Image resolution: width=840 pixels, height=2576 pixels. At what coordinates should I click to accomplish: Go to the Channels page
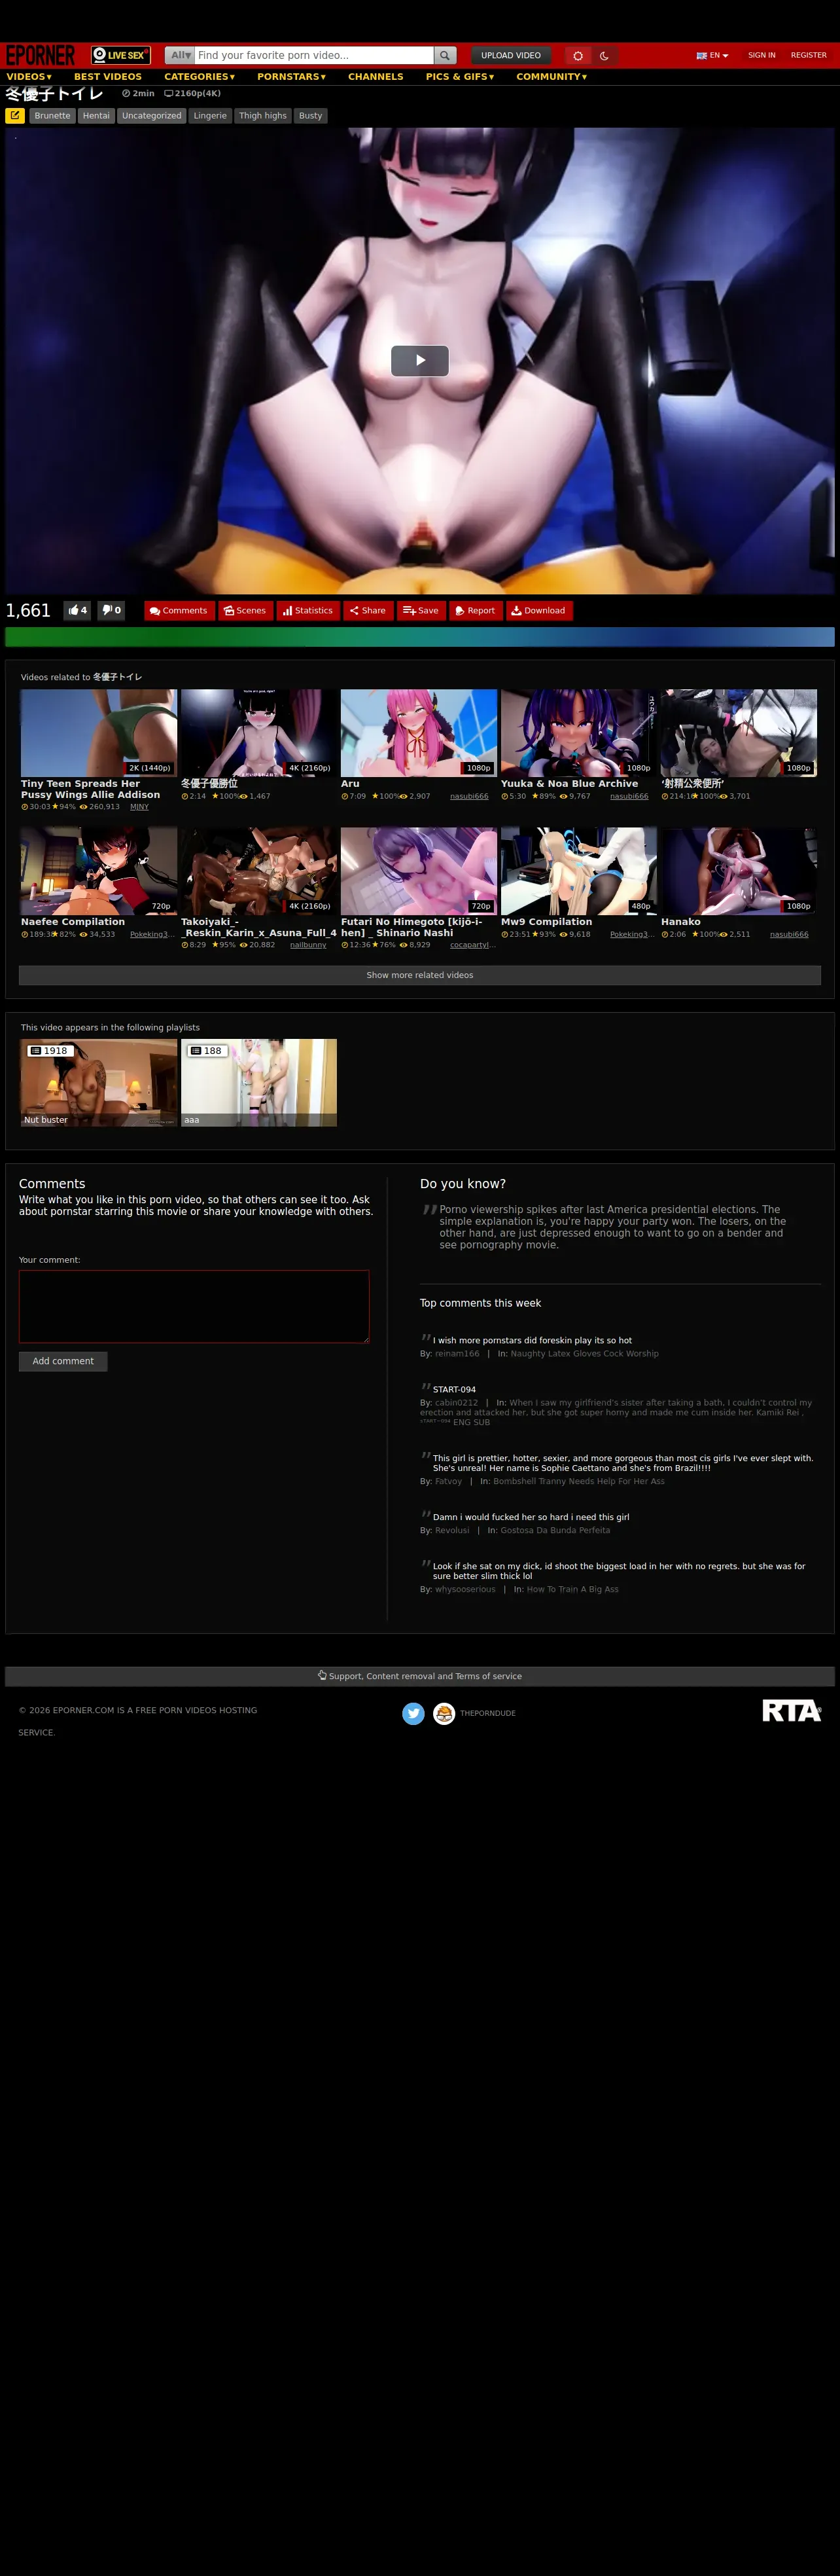(376, 77)
